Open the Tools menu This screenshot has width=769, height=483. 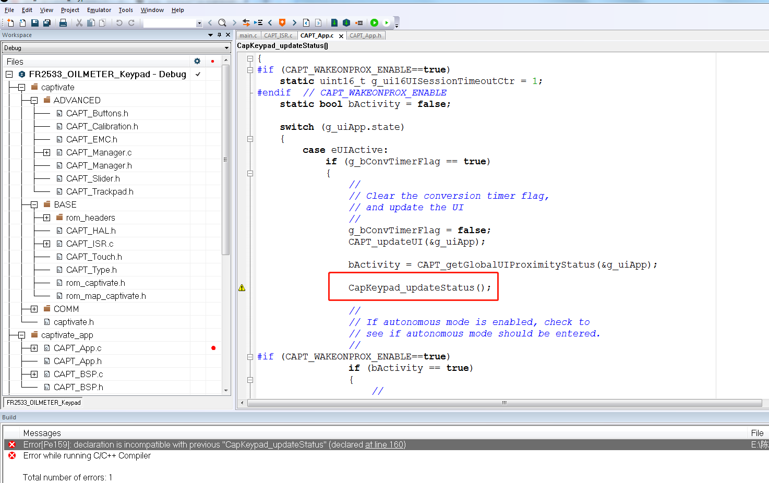click(x=126, y=10)
